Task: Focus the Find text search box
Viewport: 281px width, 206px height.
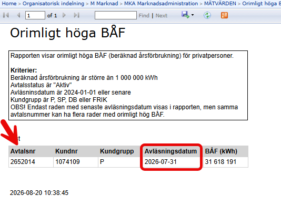Action: tap(116, 15)
